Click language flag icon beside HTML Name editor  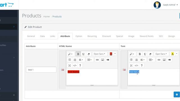62,70
